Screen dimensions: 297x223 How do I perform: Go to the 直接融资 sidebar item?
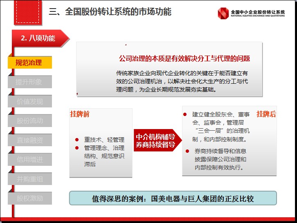[x=30, y=140]
